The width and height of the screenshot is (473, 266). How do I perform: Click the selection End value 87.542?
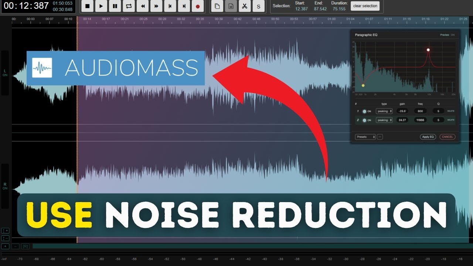click(x=320, y=9)
